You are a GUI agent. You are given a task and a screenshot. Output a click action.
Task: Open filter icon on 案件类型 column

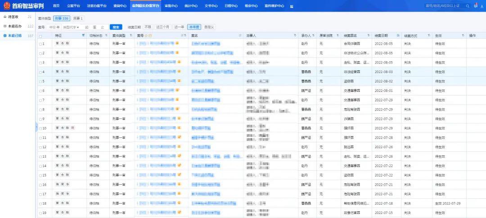131,36
